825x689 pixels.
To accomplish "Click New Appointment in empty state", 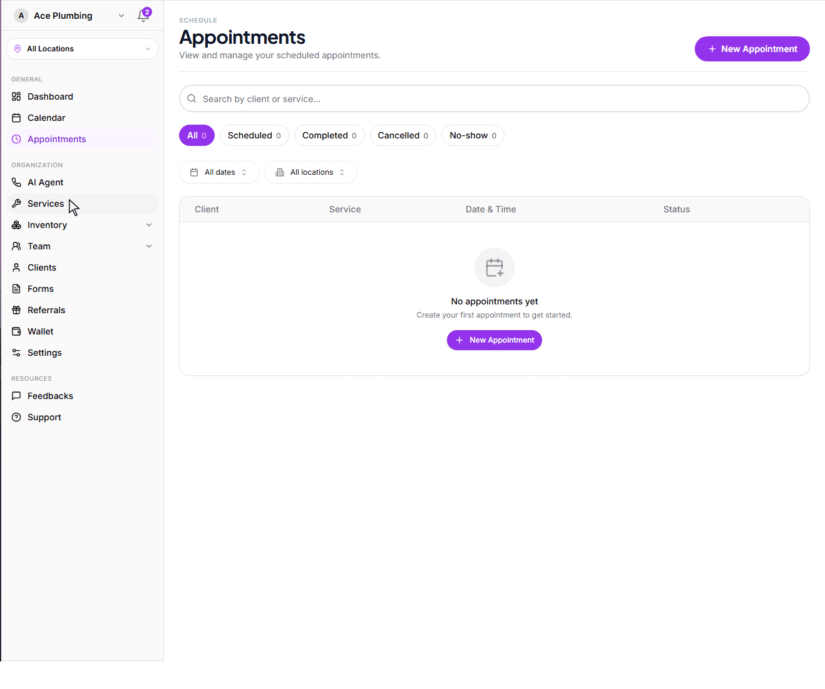I will 494,340.
